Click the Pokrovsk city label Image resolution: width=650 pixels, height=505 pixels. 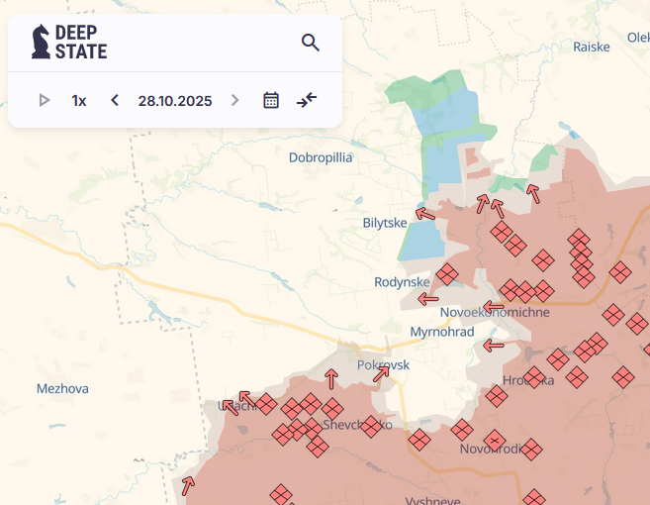point(383,365)
